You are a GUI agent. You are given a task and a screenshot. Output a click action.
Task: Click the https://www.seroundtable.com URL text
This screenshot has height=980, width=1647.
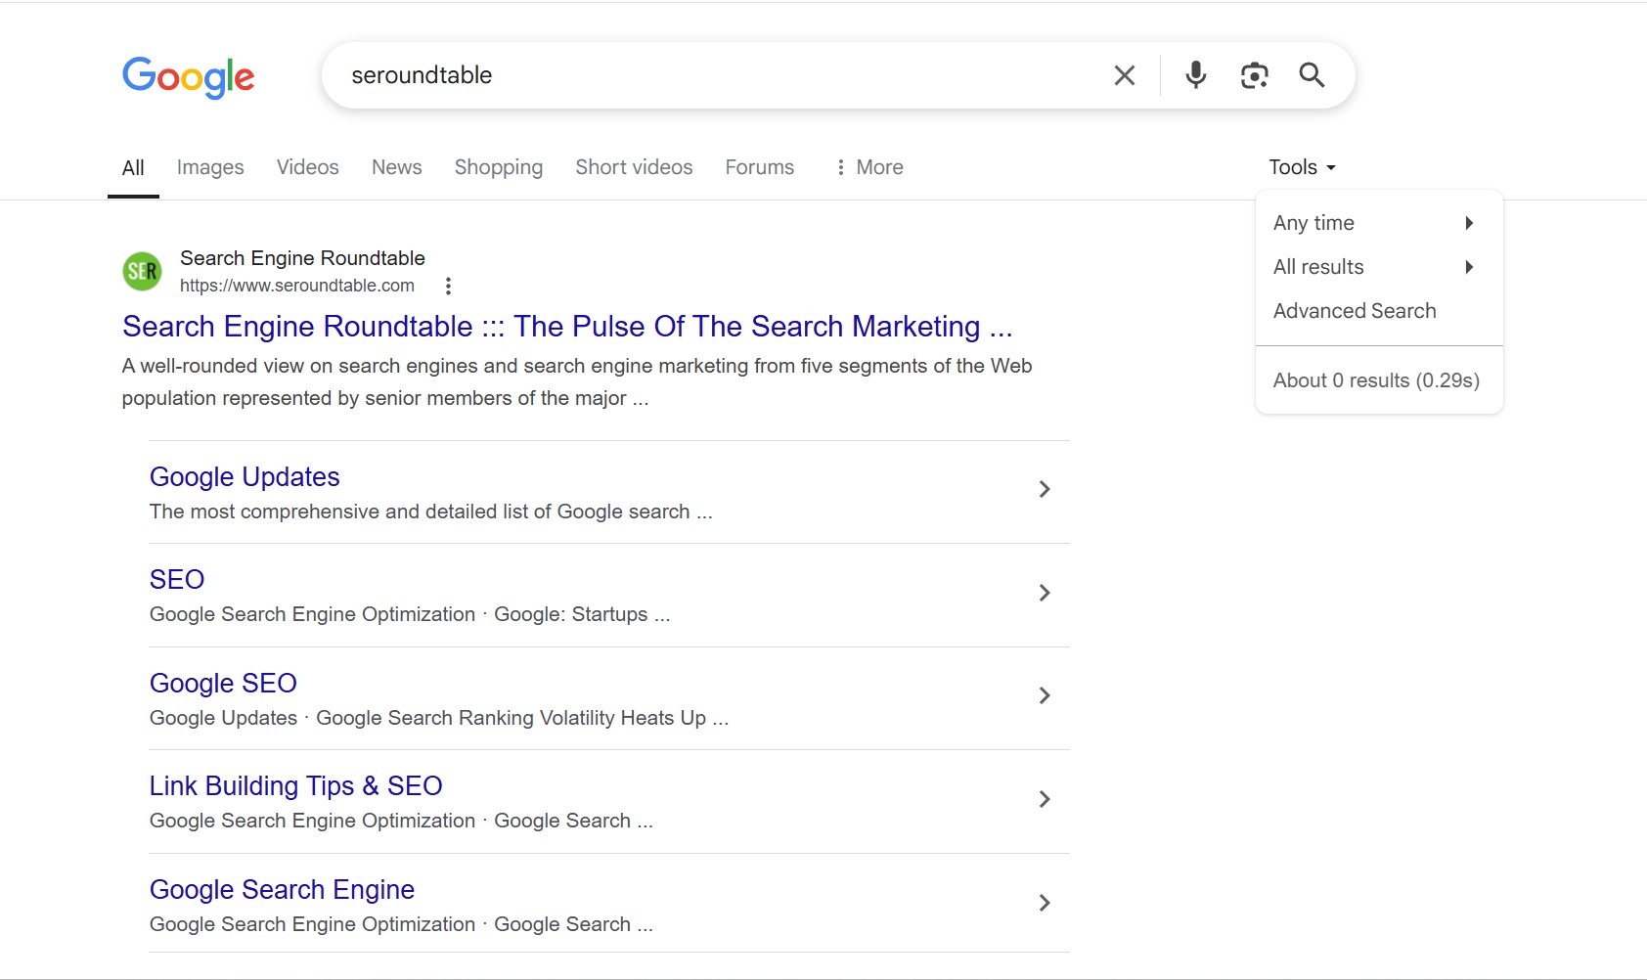[297, 286]
